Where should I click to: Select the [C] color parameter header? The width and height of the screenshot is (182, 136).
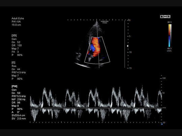13,62
